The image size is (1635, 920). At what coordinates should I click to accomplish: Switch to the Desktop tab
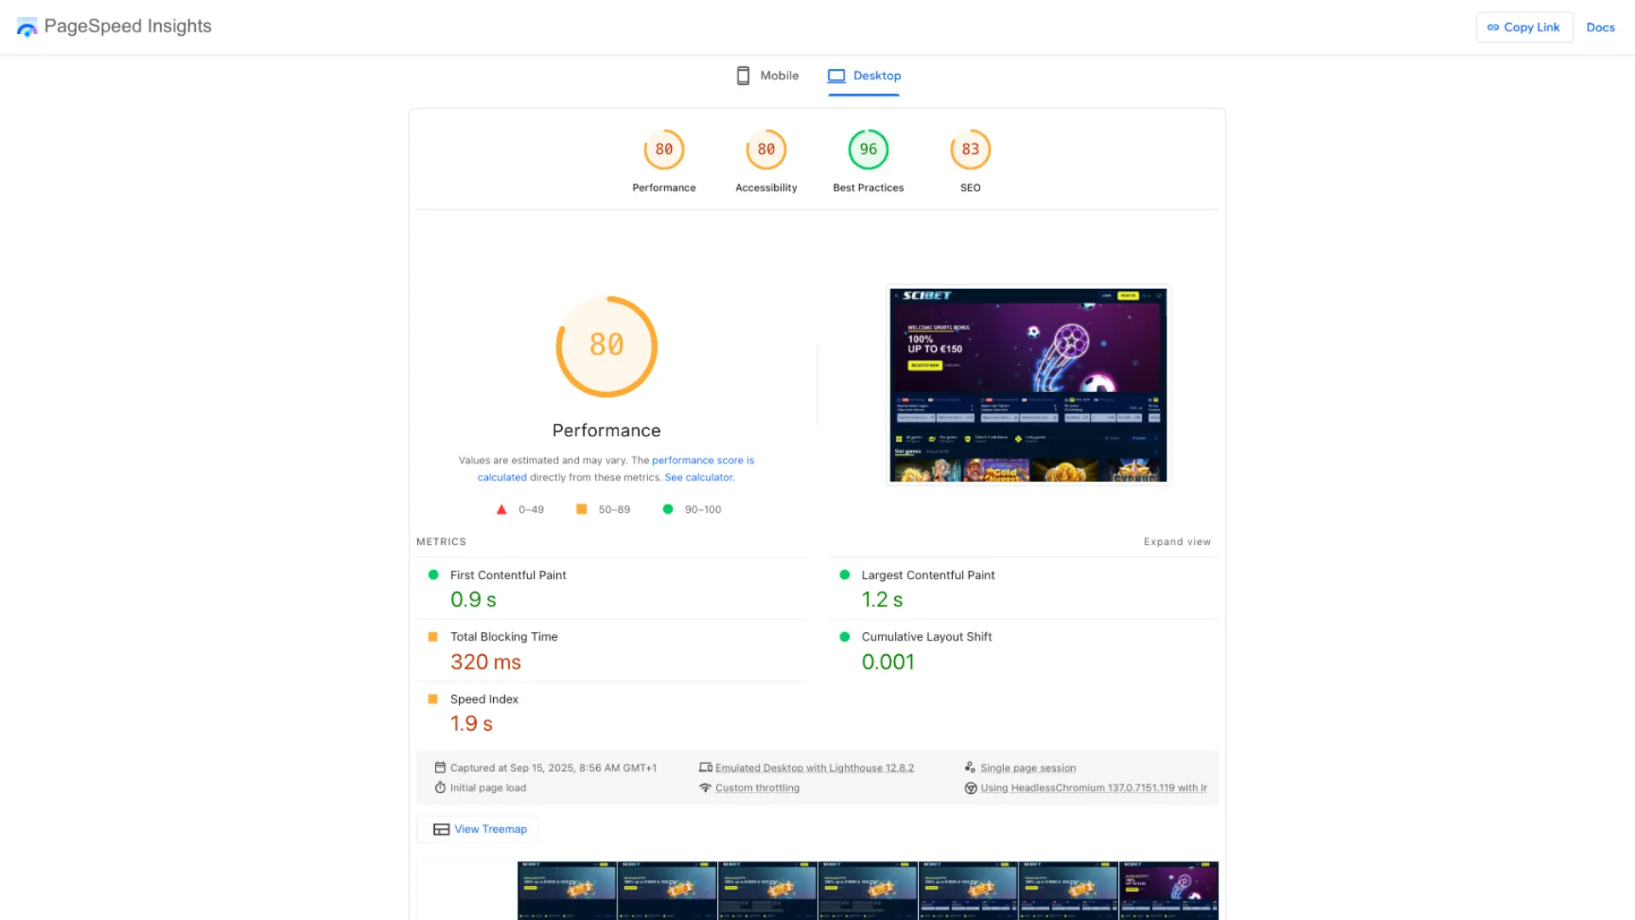click(x=876, y=75)
